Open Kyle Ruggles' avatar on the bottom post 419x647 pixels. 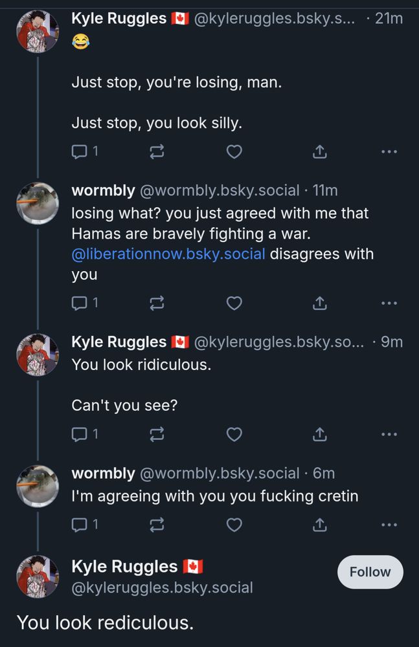38,575
